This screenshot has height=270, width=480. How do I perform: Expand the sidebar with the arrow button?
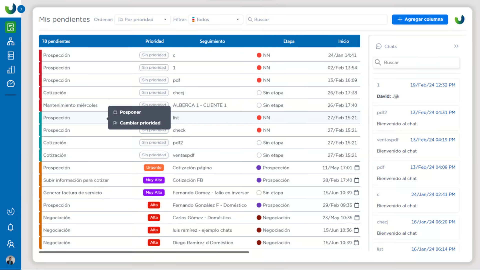pyautogui.click(x=21, y=9)
